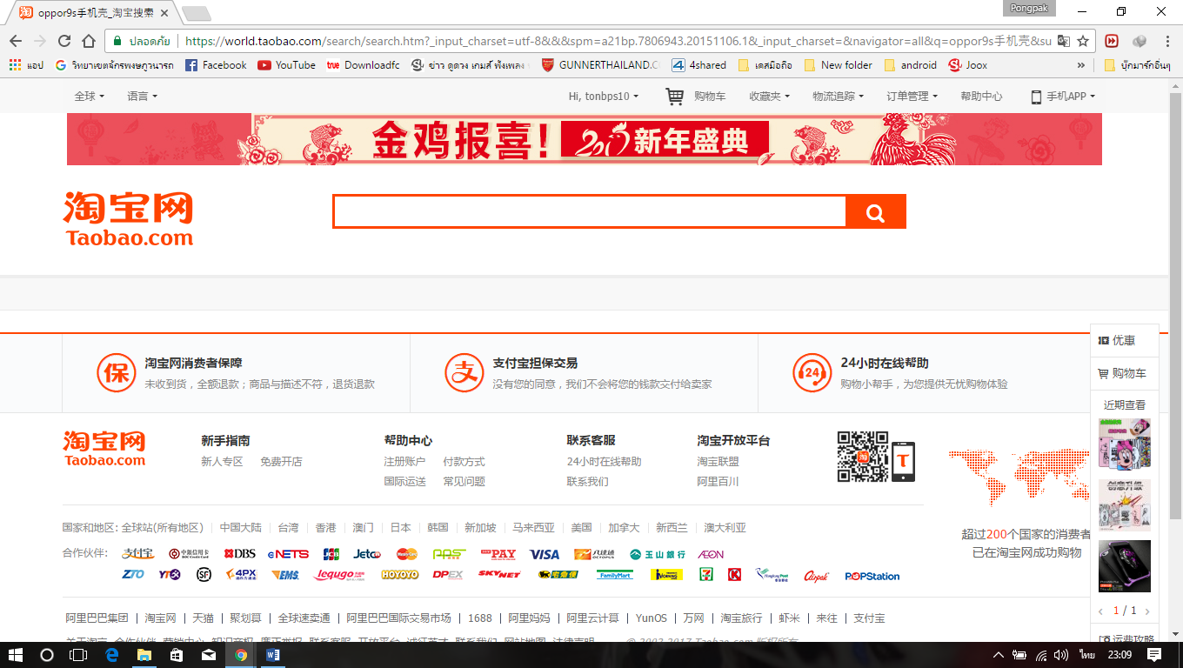This screenshot has height=668, width=1183.
Task: Go to next page of recently viewed
Action: coord(1147,611)
